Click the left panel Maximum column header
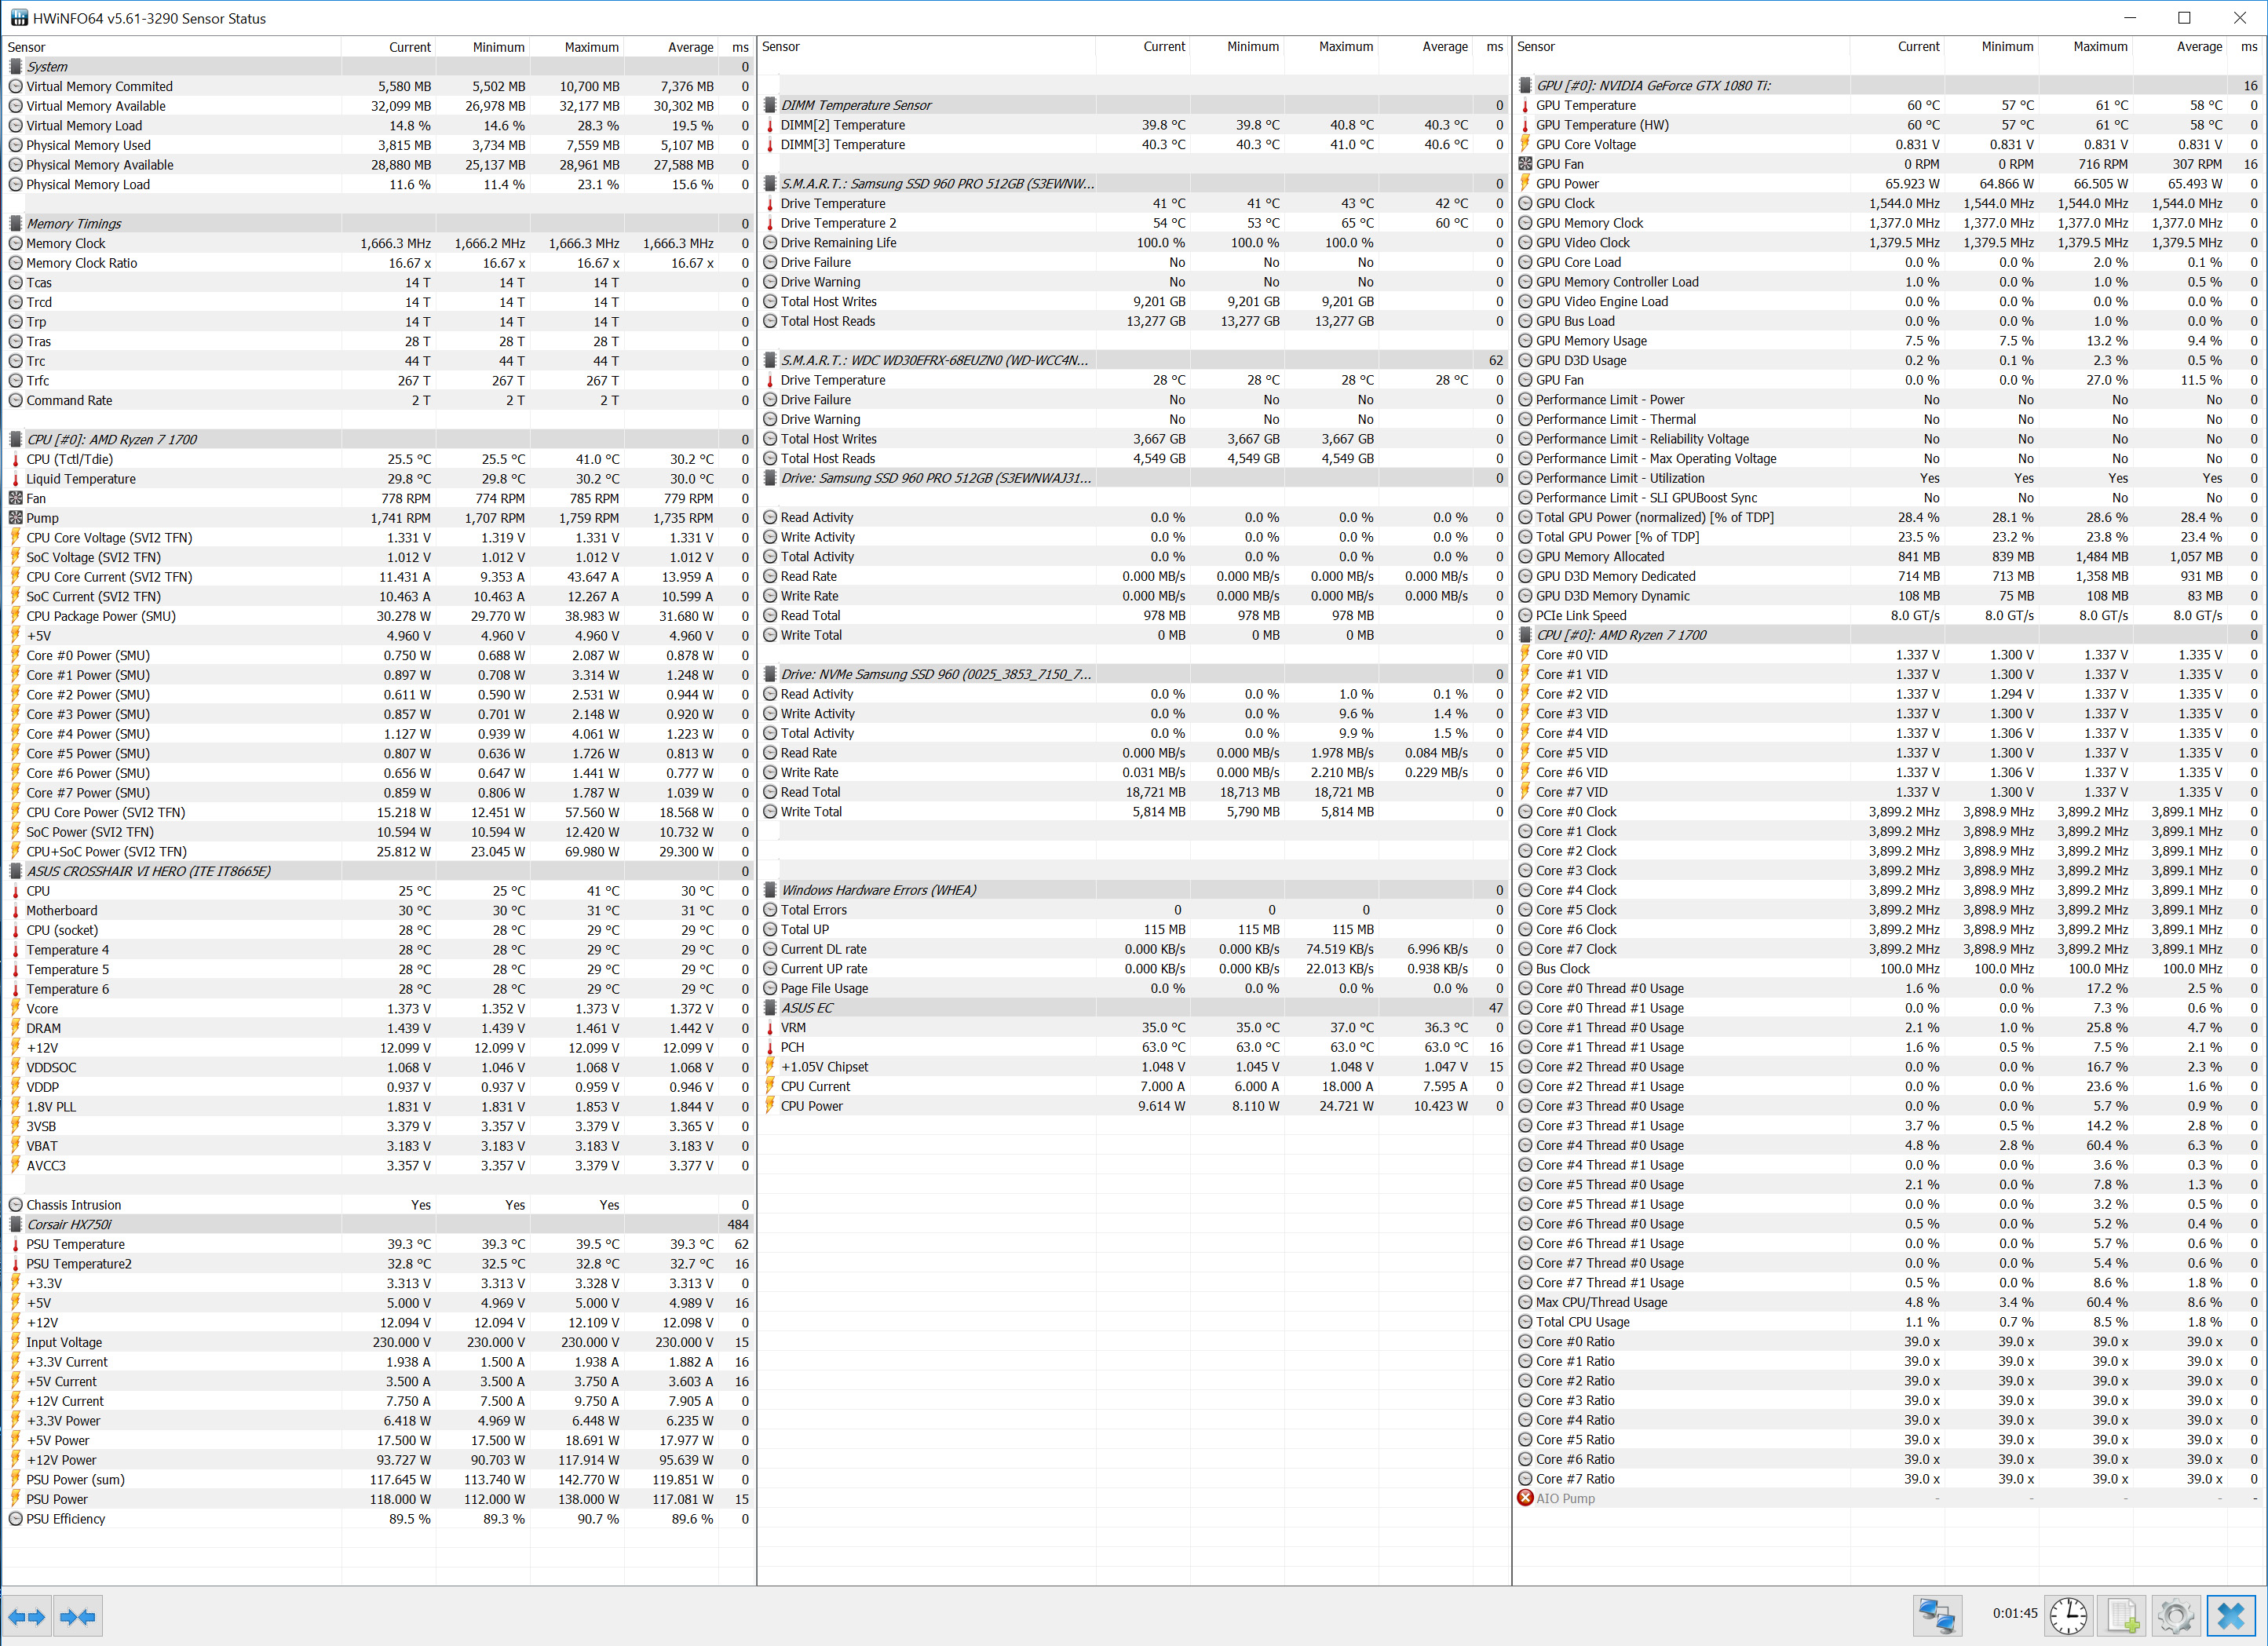This screenshot has width=2268, height=1646. click(591, 47)
